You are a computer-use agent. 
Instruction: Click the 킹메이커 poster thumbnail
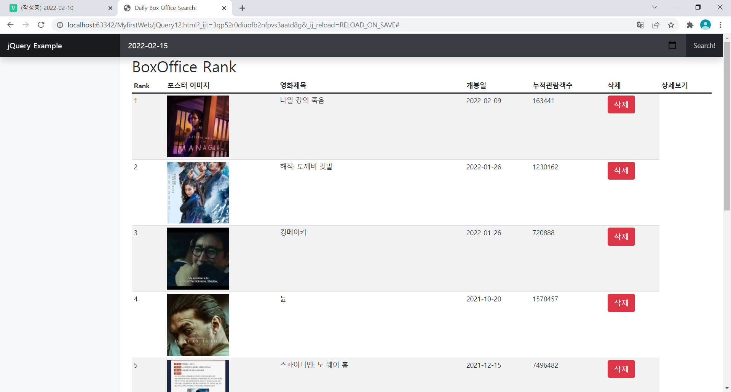[x=198, y=258]
